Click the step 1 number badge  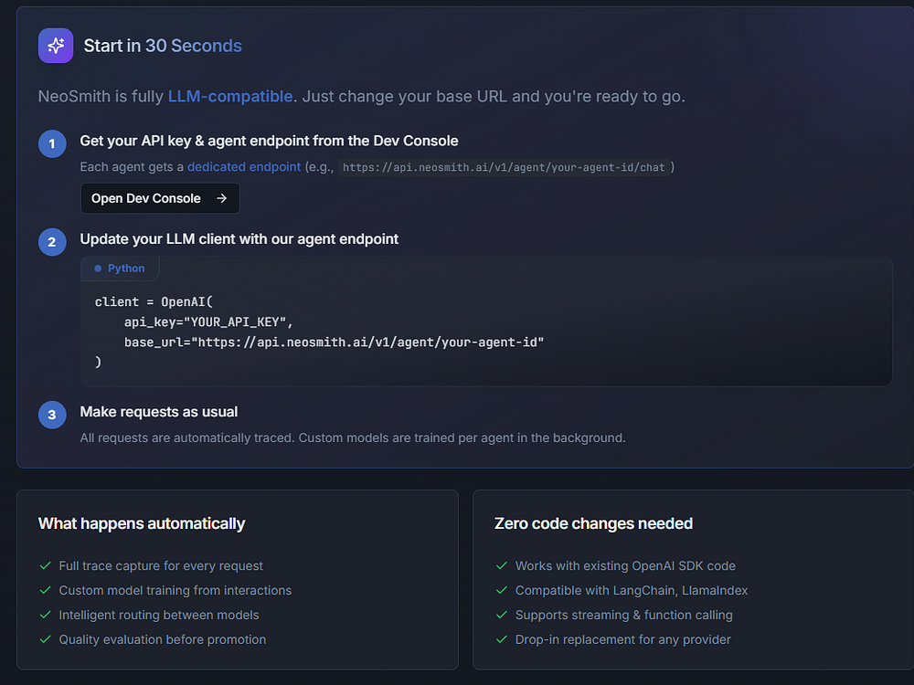[x=52, y=143]
